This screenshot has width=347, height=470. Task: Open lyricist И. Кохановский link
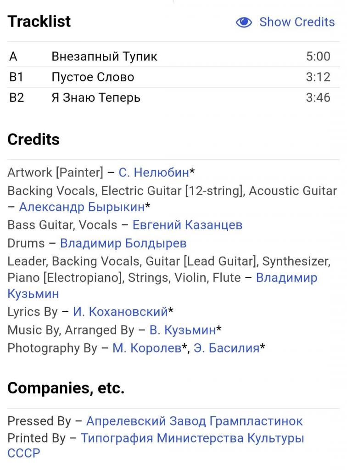tap(120, 312)
